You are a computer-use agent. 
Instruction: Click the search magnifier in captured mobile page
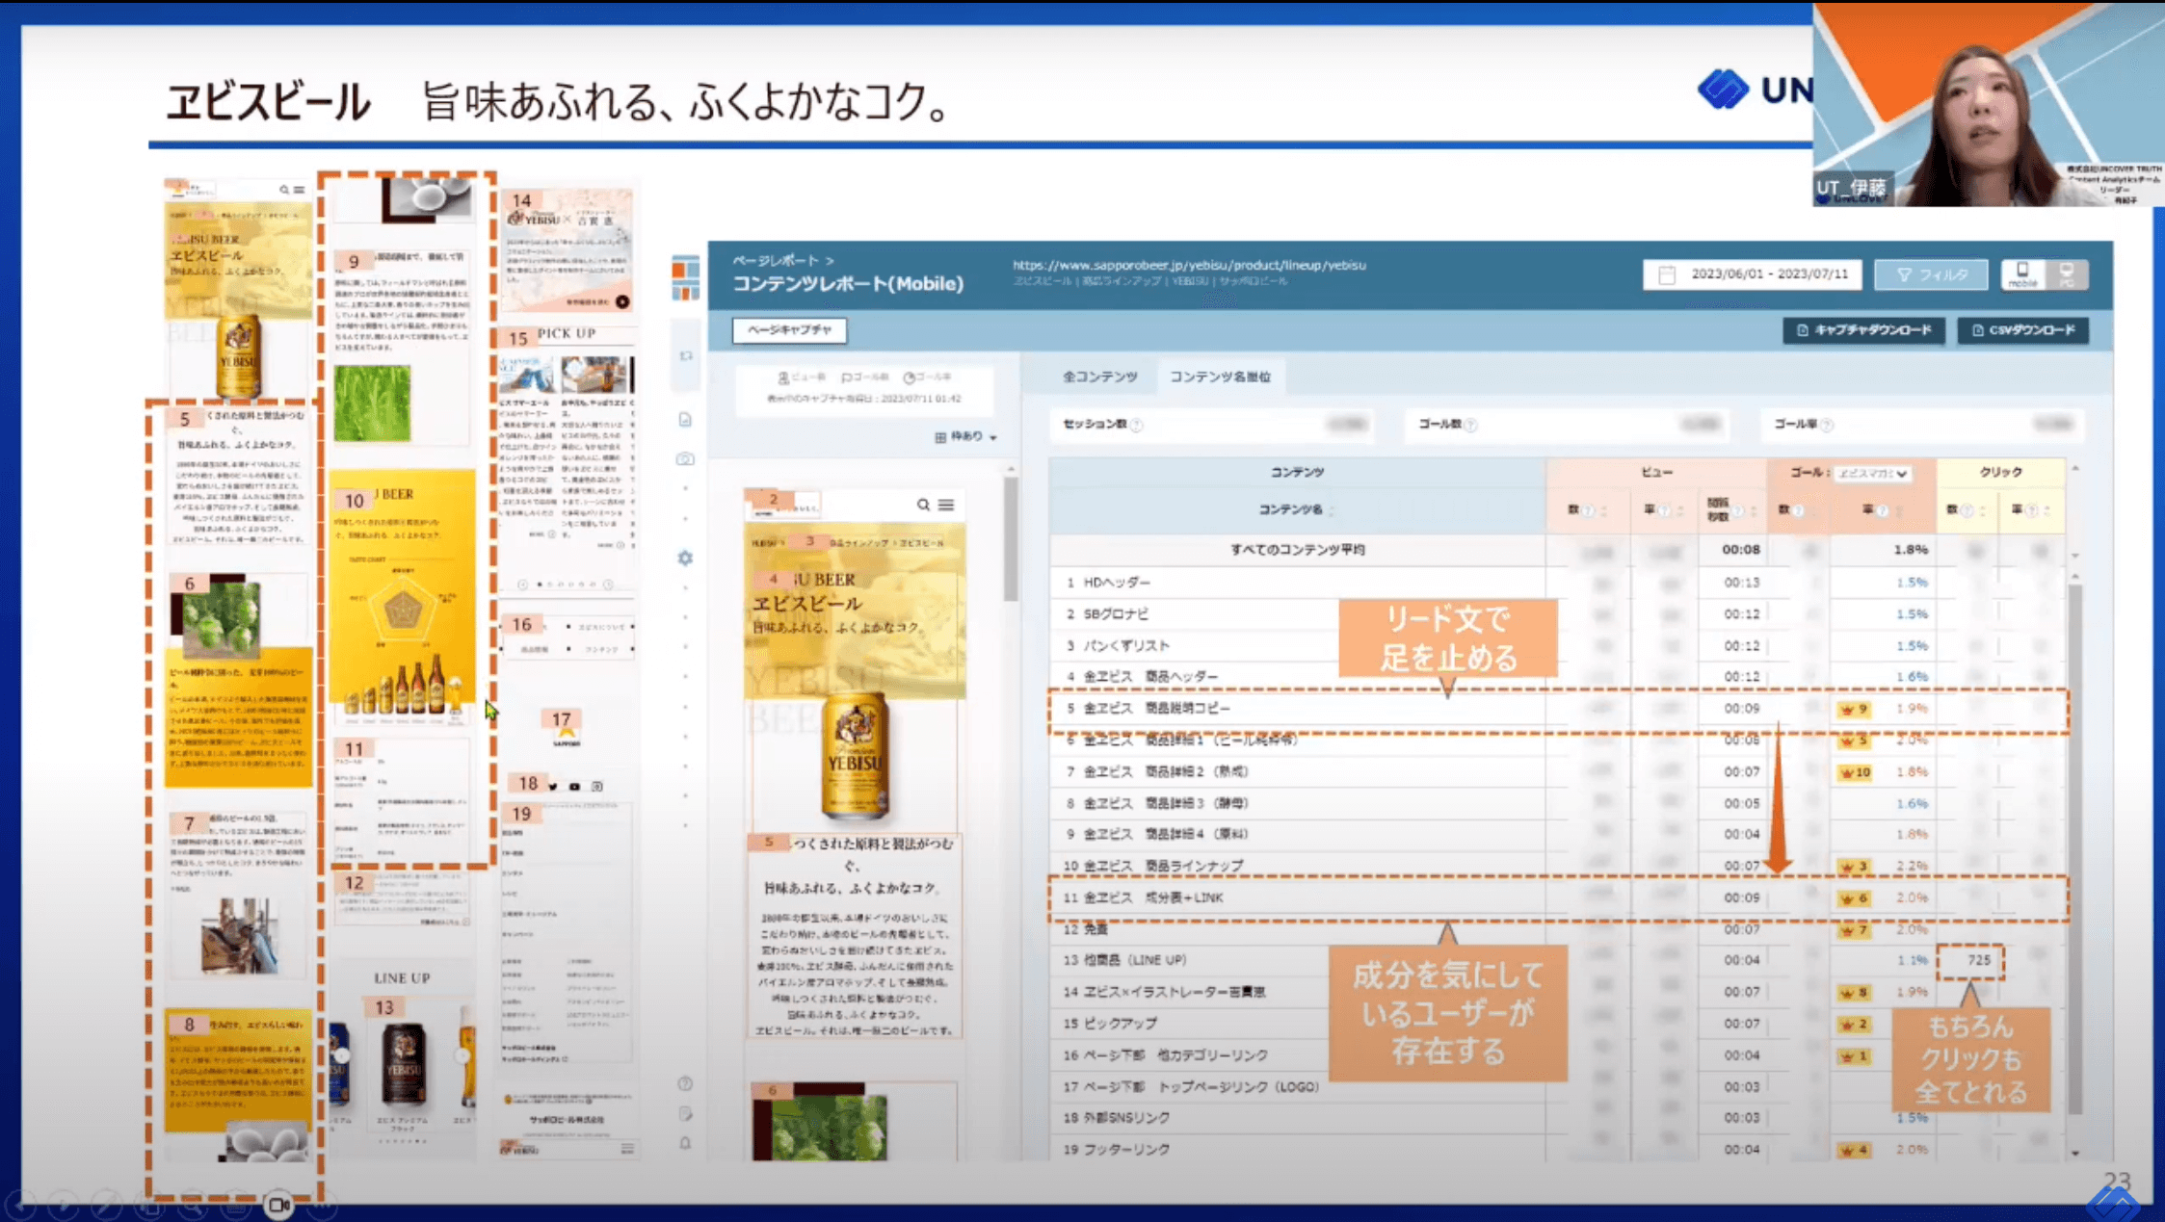923,505
